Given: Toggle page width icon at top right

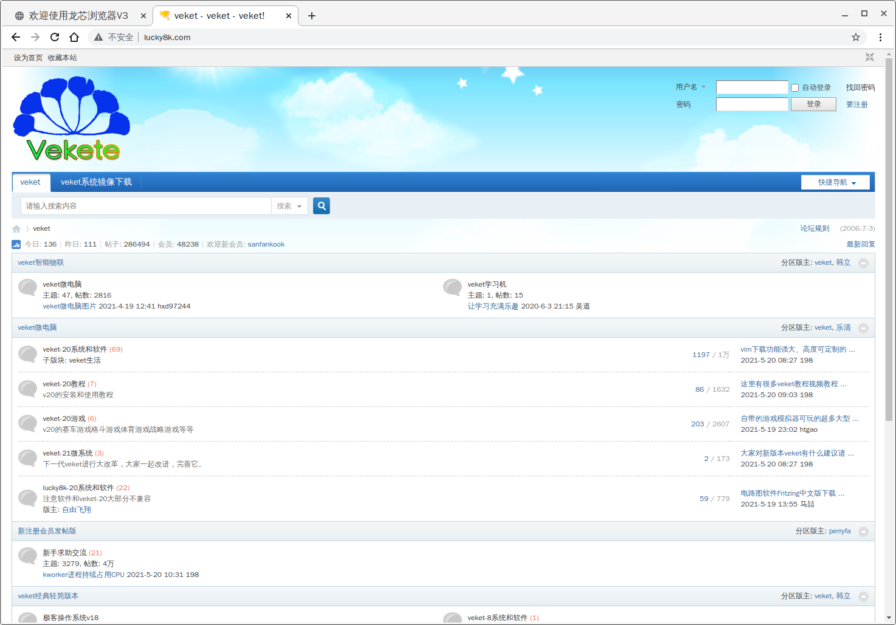Looking at the screenshot, I should (870, 57).
